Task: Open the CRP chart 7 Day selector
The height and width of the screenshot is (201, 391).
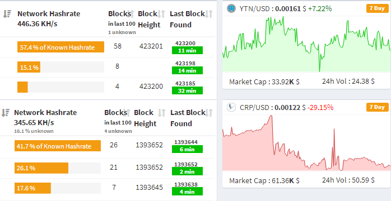Action: [x=378, y=107]
